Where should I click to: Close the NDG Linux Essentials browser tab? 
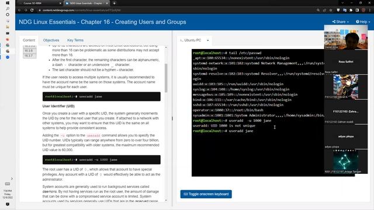(x=107, y=3)
